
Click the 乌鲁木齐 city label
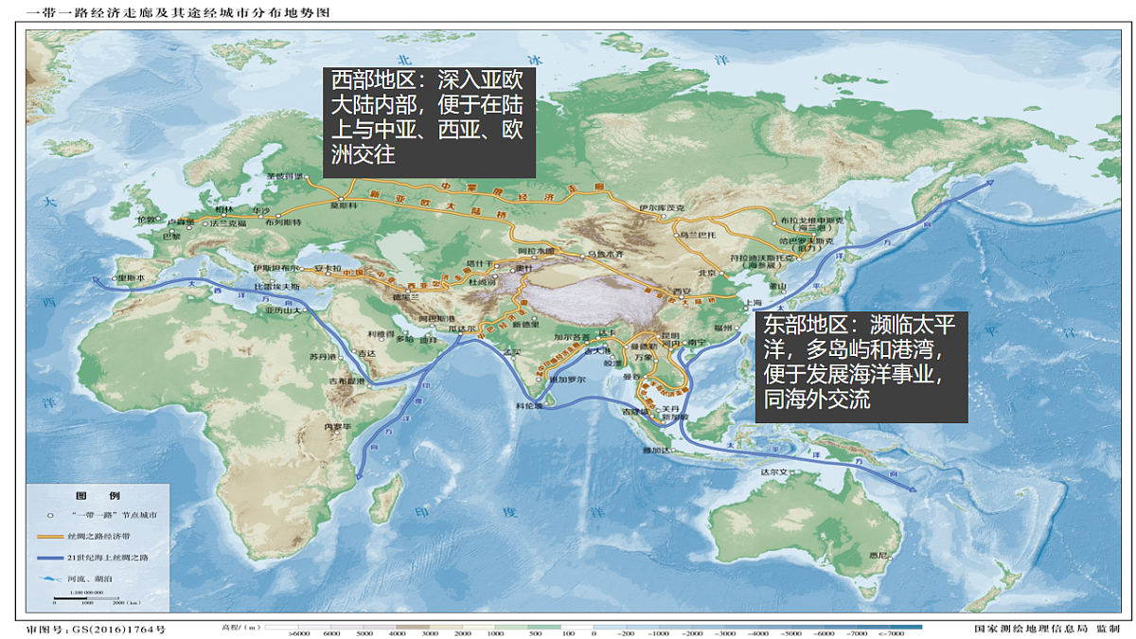[x=606, y=255]
